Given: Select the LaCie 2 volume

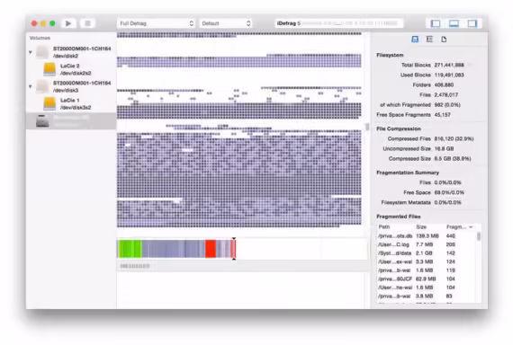Looking at the screenshot, I should pos(71,69).
